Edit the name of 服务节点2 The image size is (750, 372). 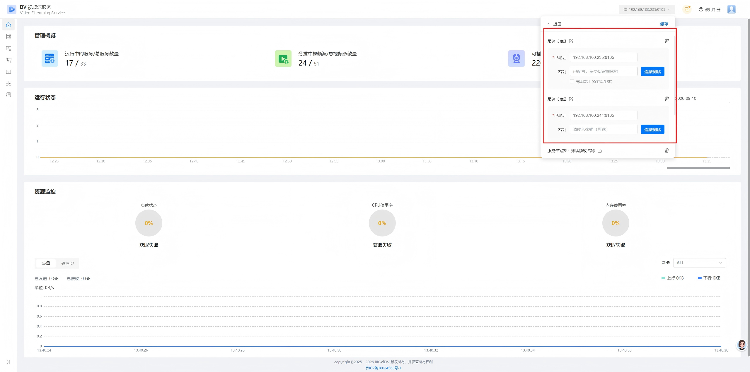(x=571, y=99)
